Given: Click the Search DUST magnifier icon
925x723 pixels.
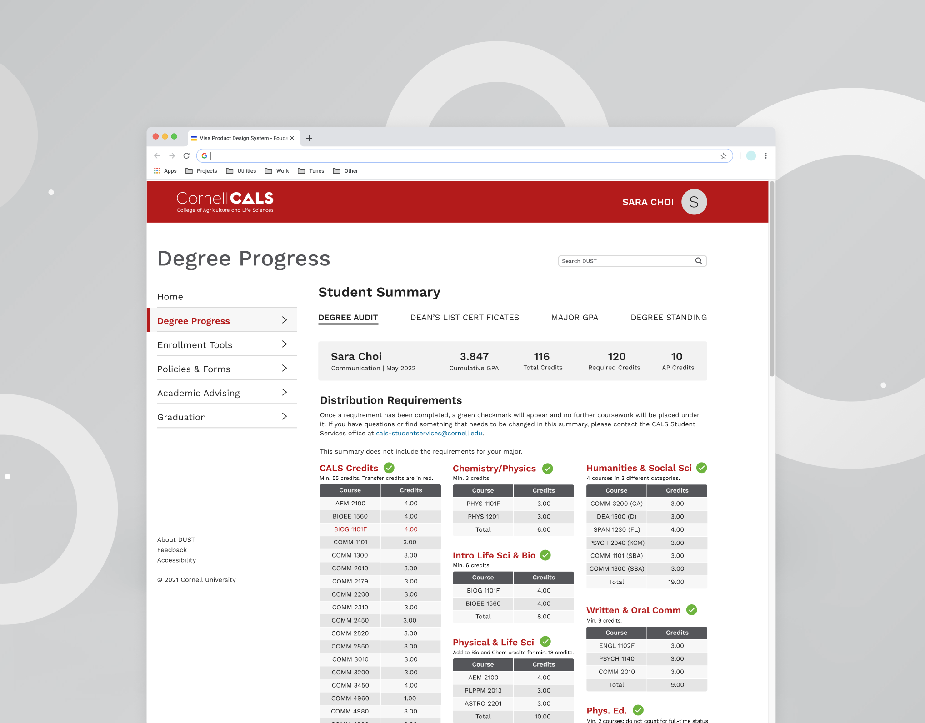Looking at the screenshot, I should 699,261.
